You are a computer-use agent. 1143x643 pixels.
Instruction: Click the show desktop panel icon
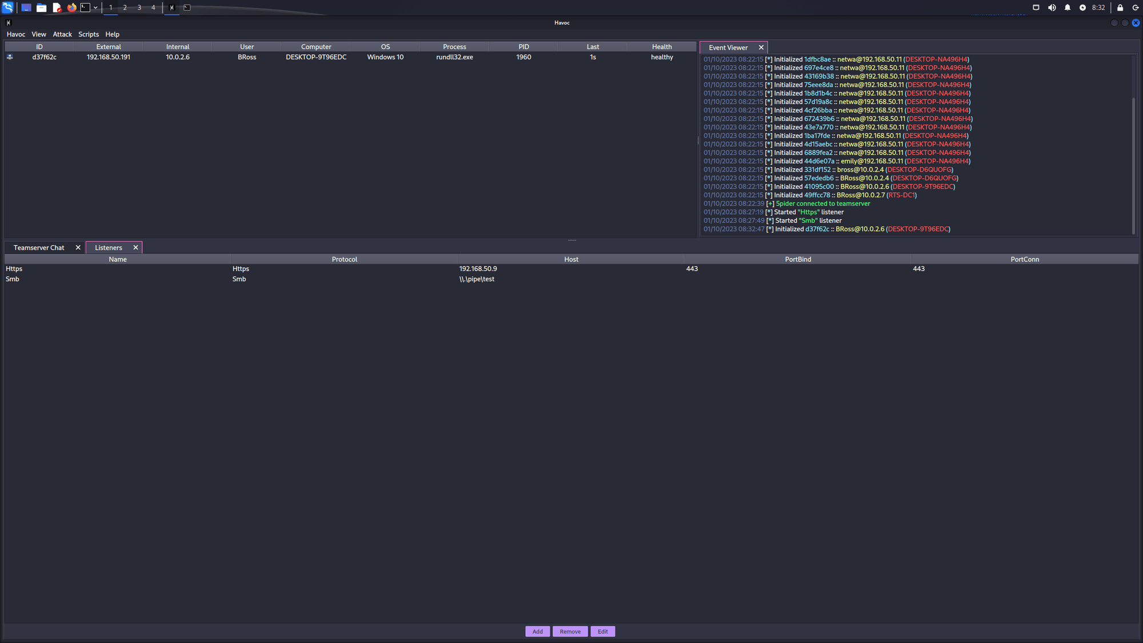point(26,7)
